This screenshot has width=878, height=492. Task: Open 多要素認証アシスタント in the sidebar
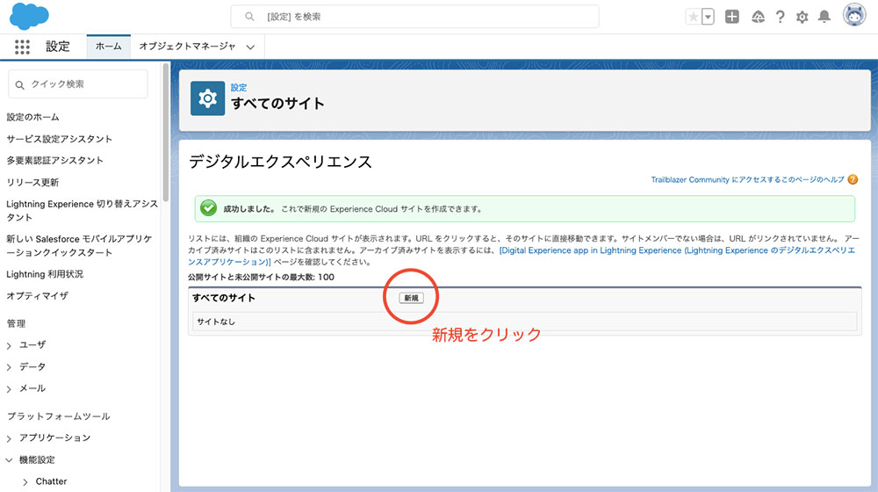[54, 160]
